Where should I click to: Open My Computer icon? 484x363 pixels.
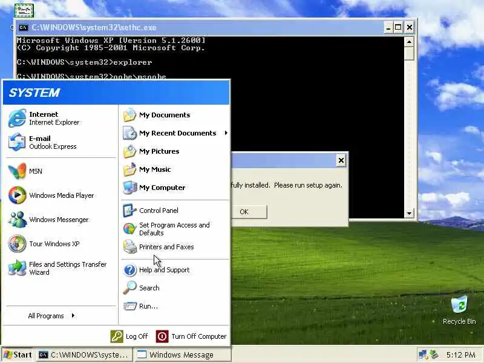click(x=129, y=188)
